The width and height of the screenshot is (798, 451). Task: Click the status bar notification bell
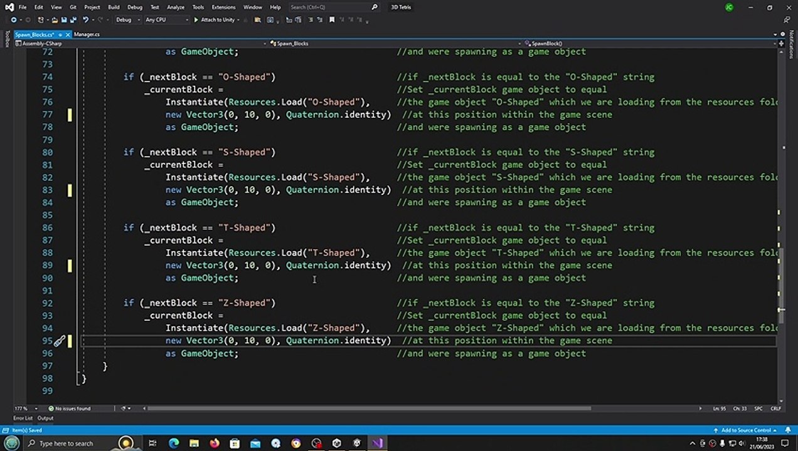[787, 430]
